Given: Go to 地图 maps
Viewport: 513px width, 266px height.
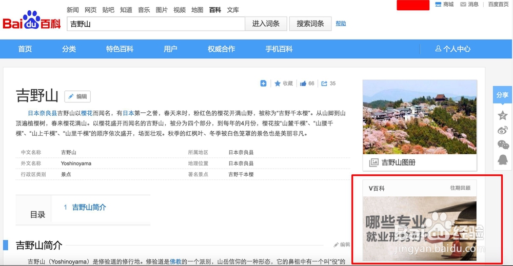Looking at the screenshot, I should tap(198, 10).
